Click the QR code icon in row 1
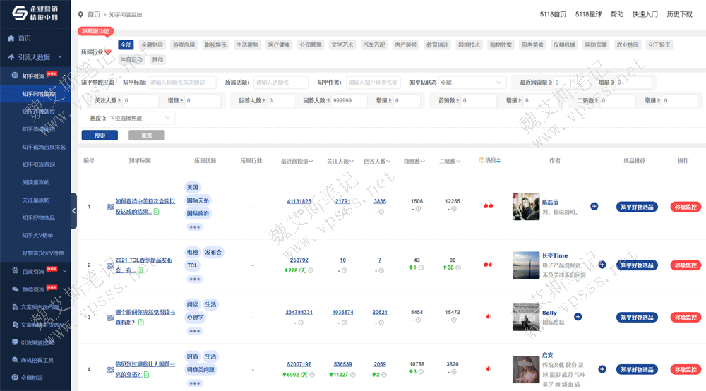Image resolution: width=706 pixels, height=391 pixels. point(110,207)
